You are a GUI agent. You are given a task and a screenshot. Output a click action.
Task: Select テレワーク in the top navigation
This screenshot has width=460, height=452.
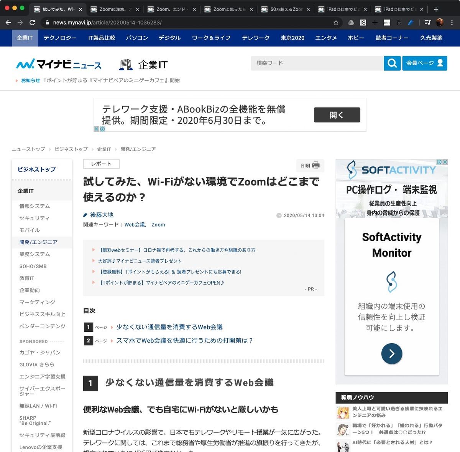coord(256,38)
